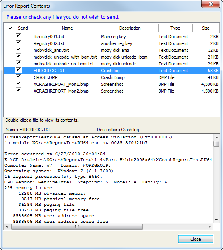Click the '16 logical processor(s)' log line
The width and height of the screenshot is (223, 250).
[x=53, y=177]
